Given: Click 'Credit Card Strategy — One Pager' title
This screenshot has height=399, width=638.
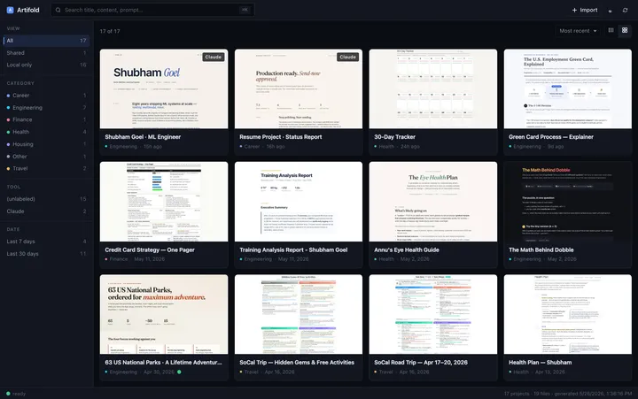Looking at the screenshot, I should 150,249.
